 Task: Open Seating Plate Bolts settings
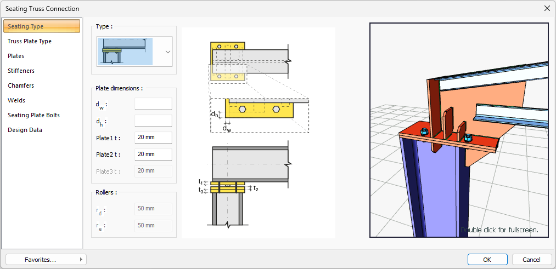tap(33, 115)
